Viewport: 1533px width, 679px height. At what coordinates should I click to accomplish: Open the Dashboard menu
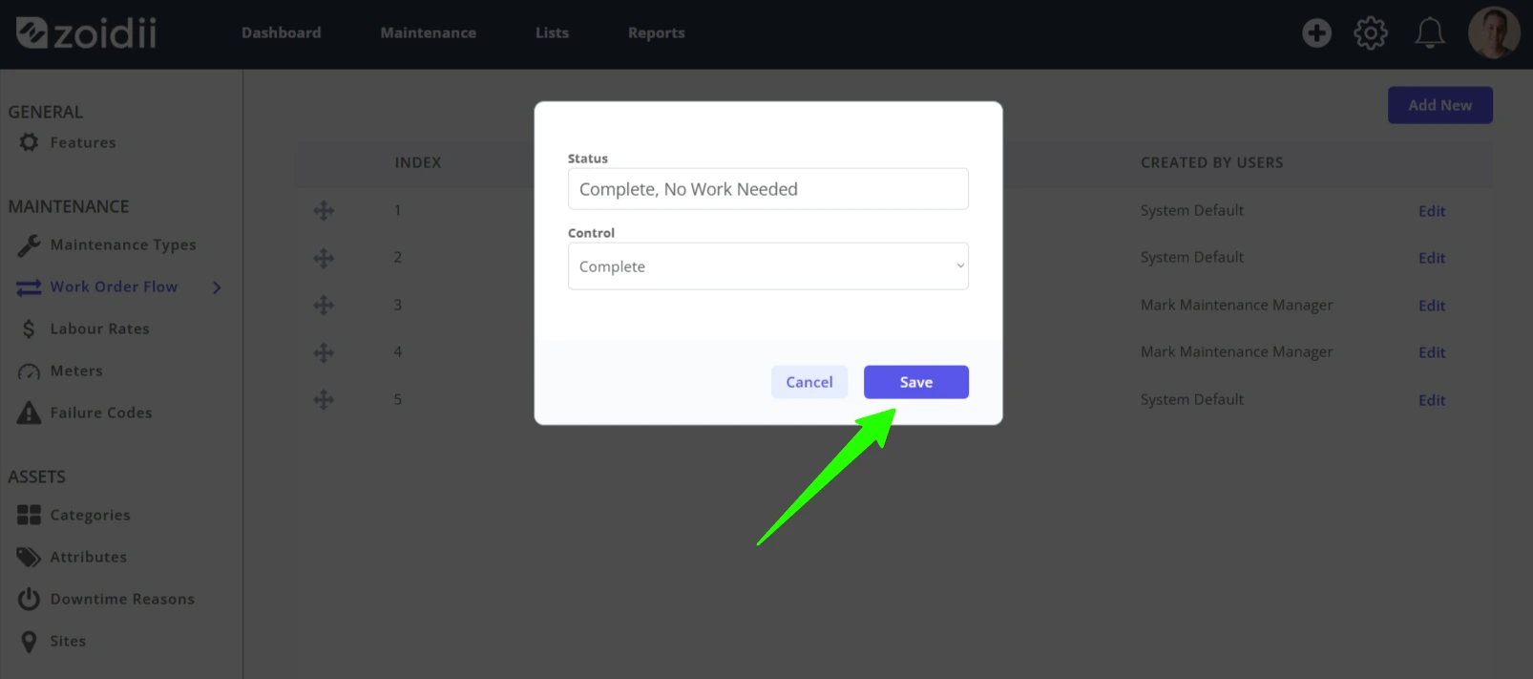(x=281, y=32)
